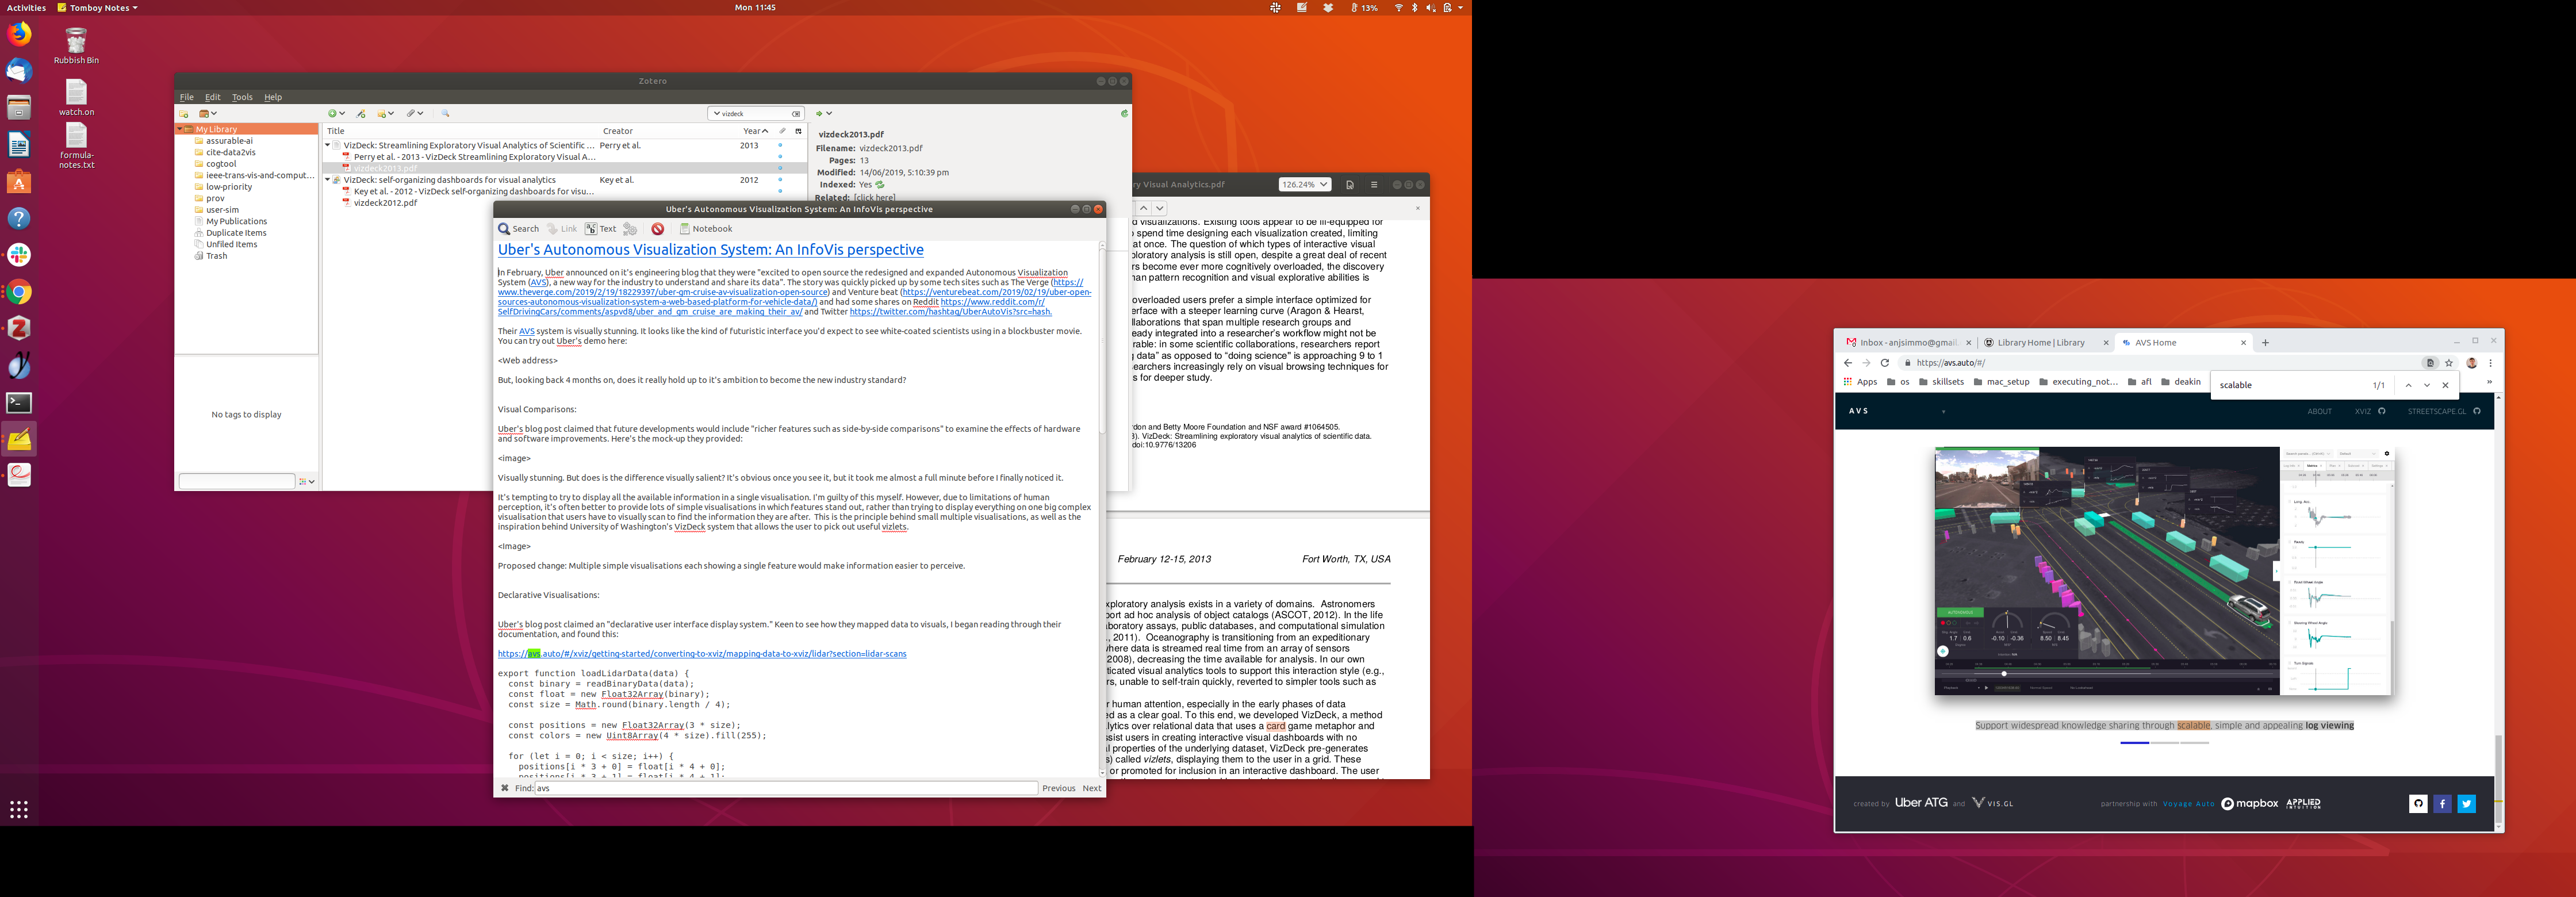Bookmark the page with Chrome's star icon
Viewport: 2576px width, 897px height.
pos(2449,363)
